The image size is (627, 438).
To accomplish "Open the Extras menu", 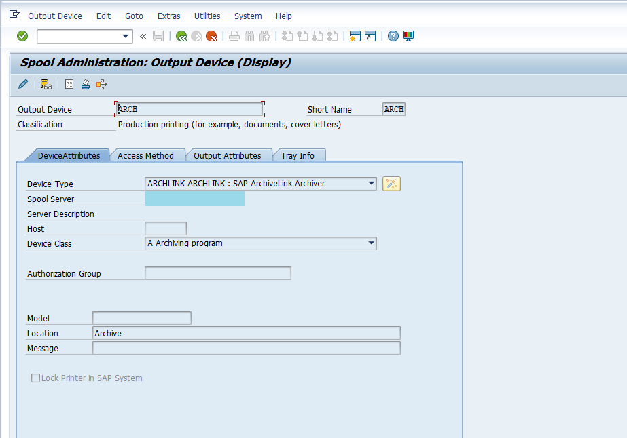I will pyautogui.click(x=168, y=16).
